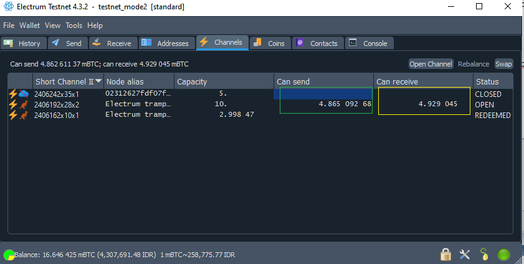The image size is (524, 264).
Task: Click the seed sprout icon
Action: point(484,255)
